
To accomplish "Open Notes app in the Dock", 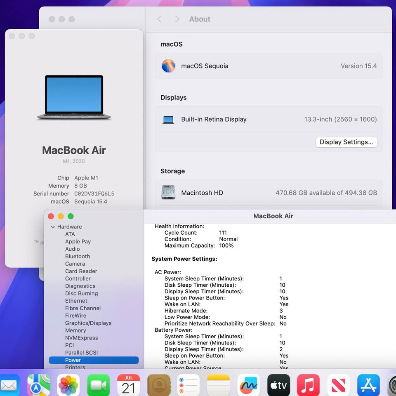I will pyautogui.click(x=219, y=385).
